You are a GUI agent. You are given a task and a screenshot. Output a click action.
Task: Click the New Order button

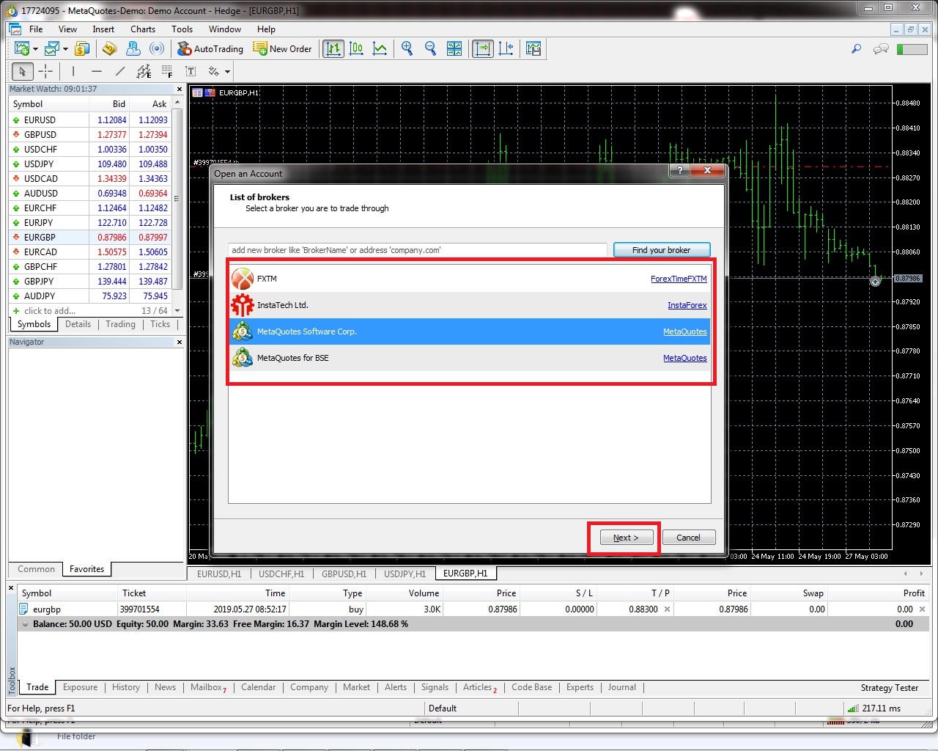282,49
